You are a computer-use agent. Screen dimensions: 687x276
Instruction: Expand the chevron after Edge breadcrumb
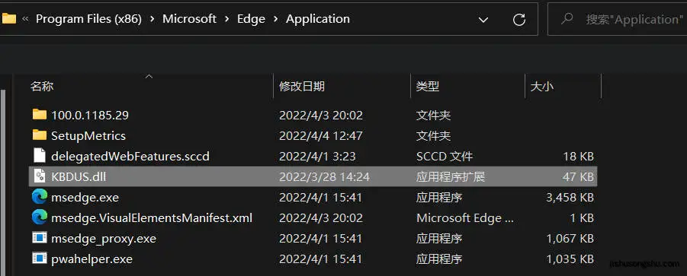275,19
